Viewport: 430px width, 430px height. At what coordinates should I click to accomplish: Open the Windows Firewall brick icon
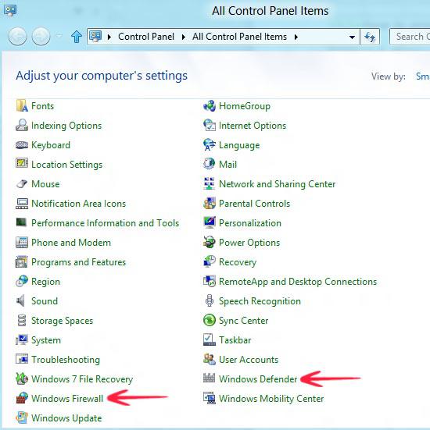(22, 399)
